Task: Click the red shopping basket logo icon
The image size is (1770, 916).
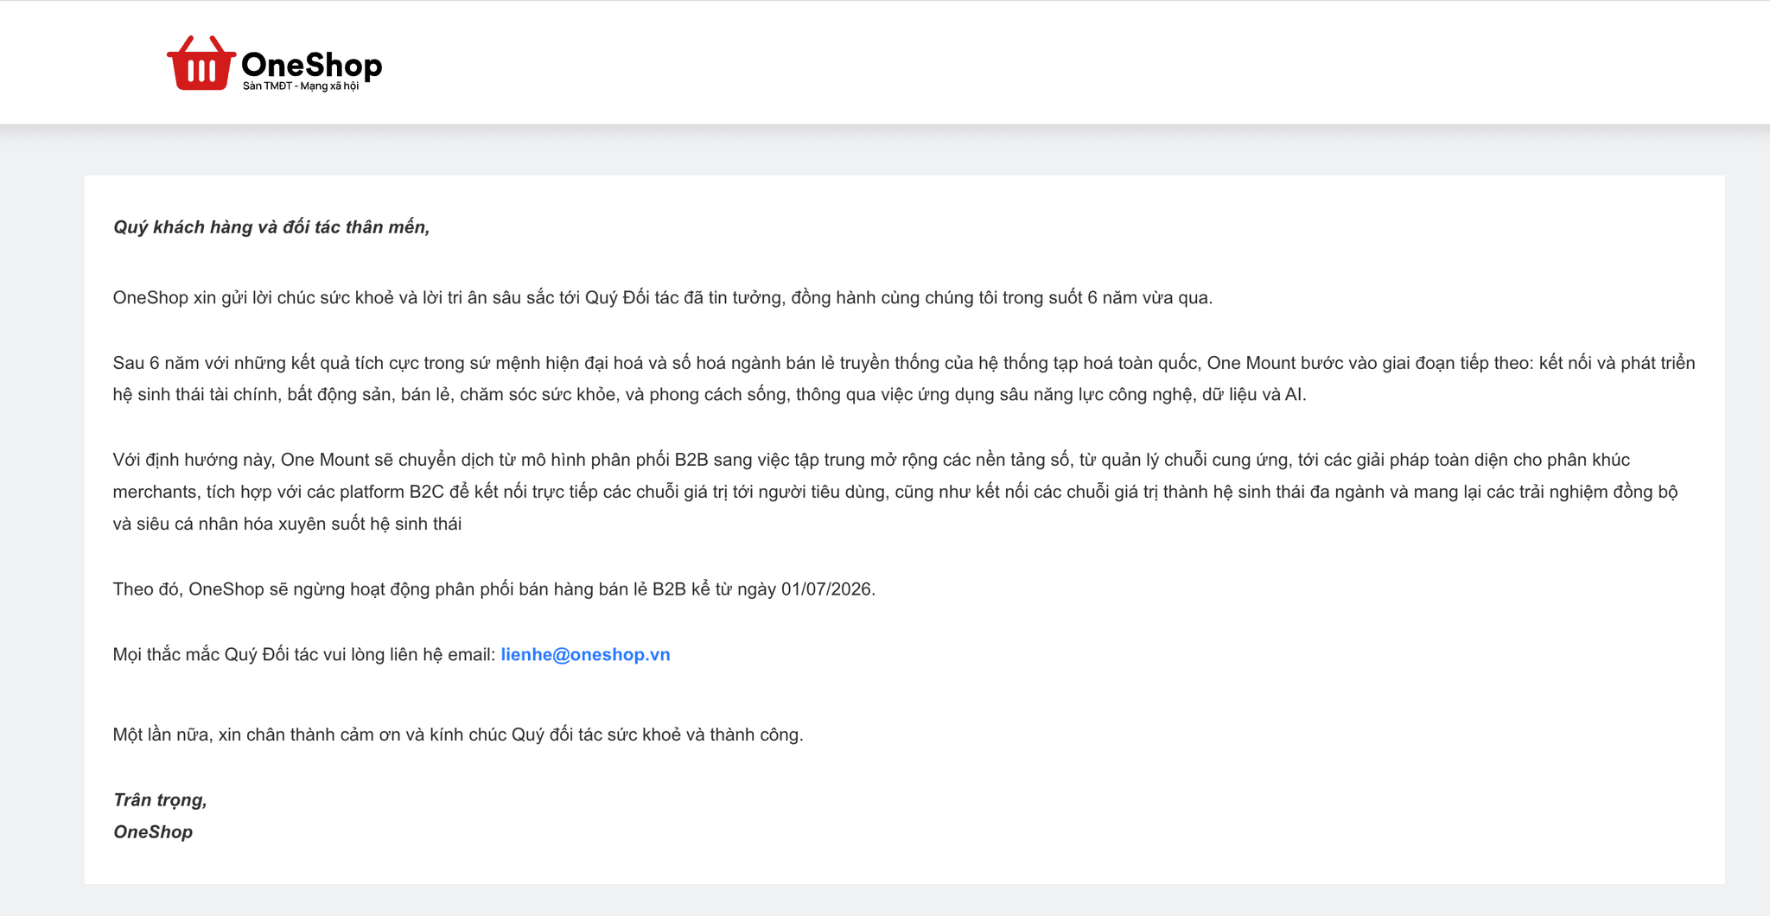Action: (x=201, y=63)
